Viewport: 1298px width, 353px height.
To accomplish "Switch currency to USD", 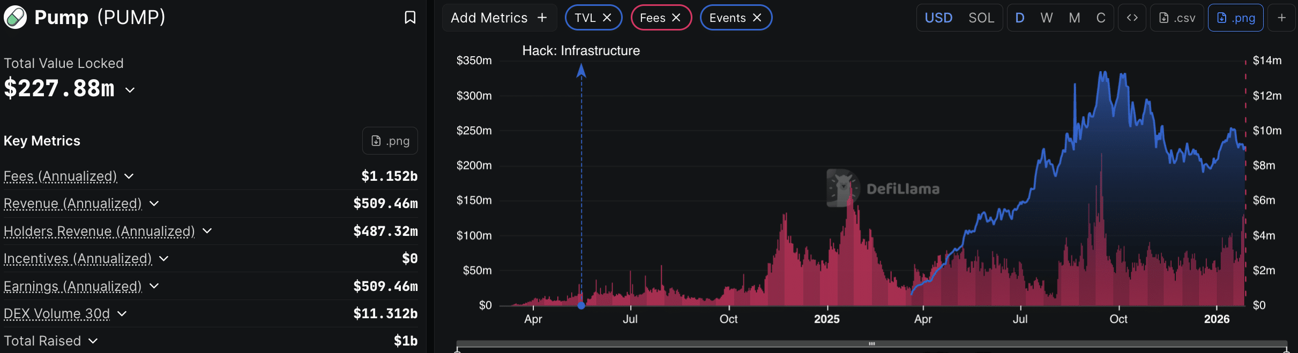I will pyautogui.click(x=938, y=18).
